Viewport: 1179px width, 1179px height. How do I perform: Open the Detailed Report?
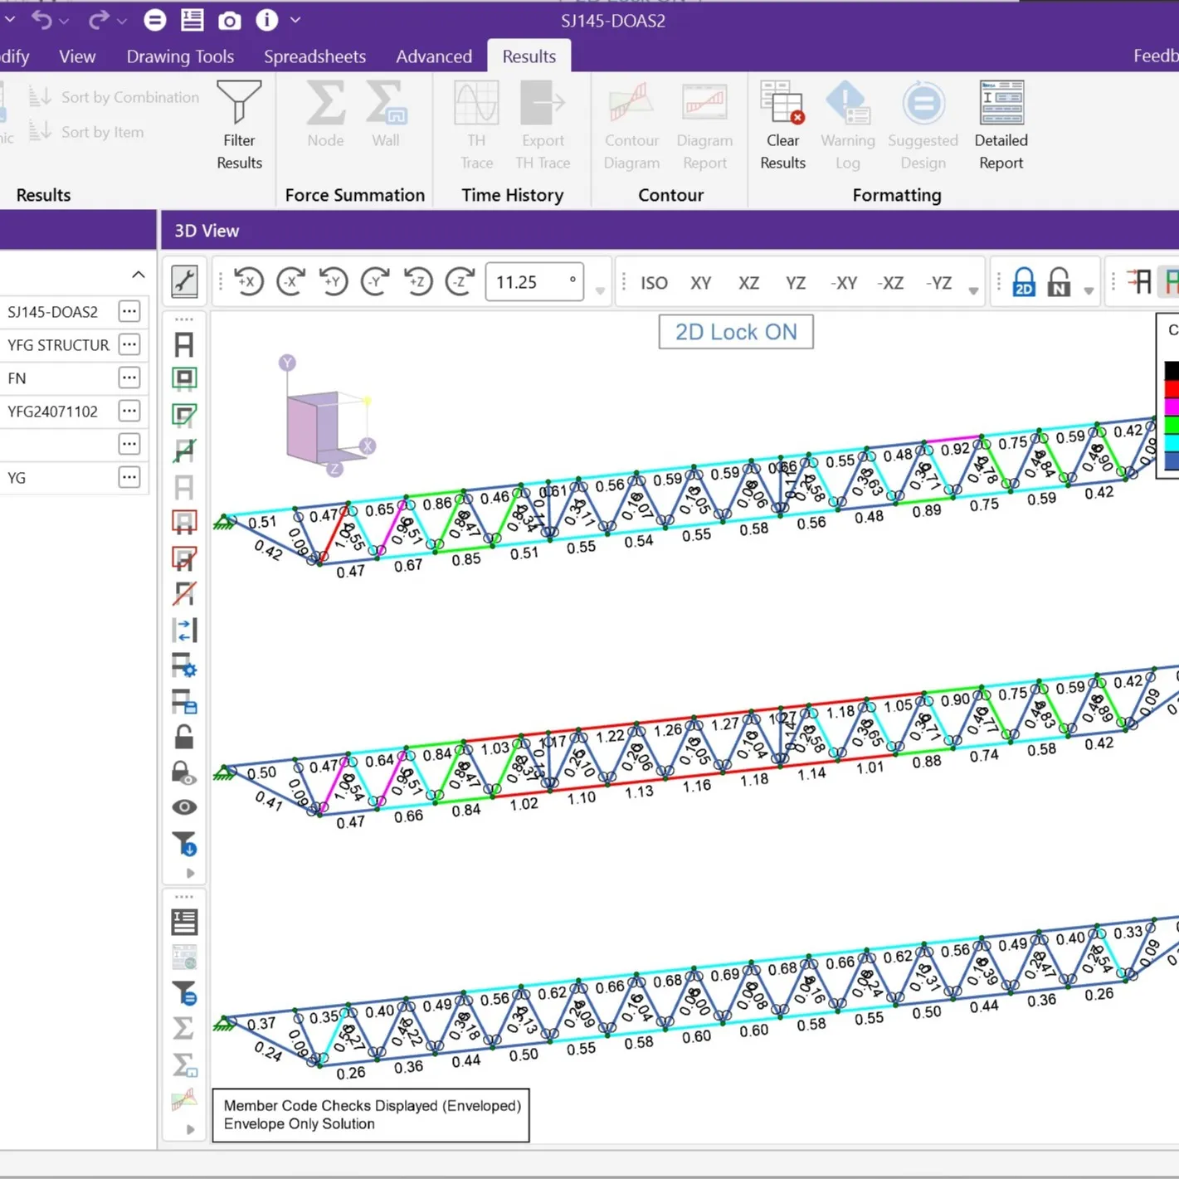pyautogui.click(x=1001, y=102)
